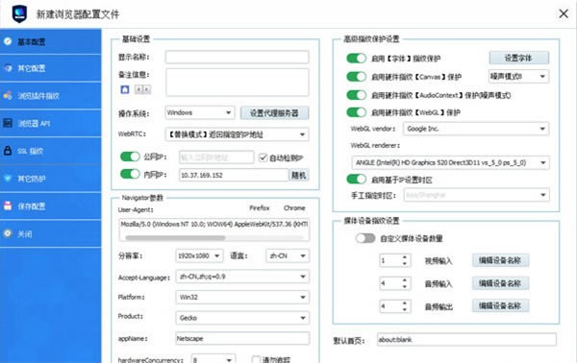The height and width of the screenshot is (363, 577).
Task: Click the 显示名称 text field
Action: 237,57
